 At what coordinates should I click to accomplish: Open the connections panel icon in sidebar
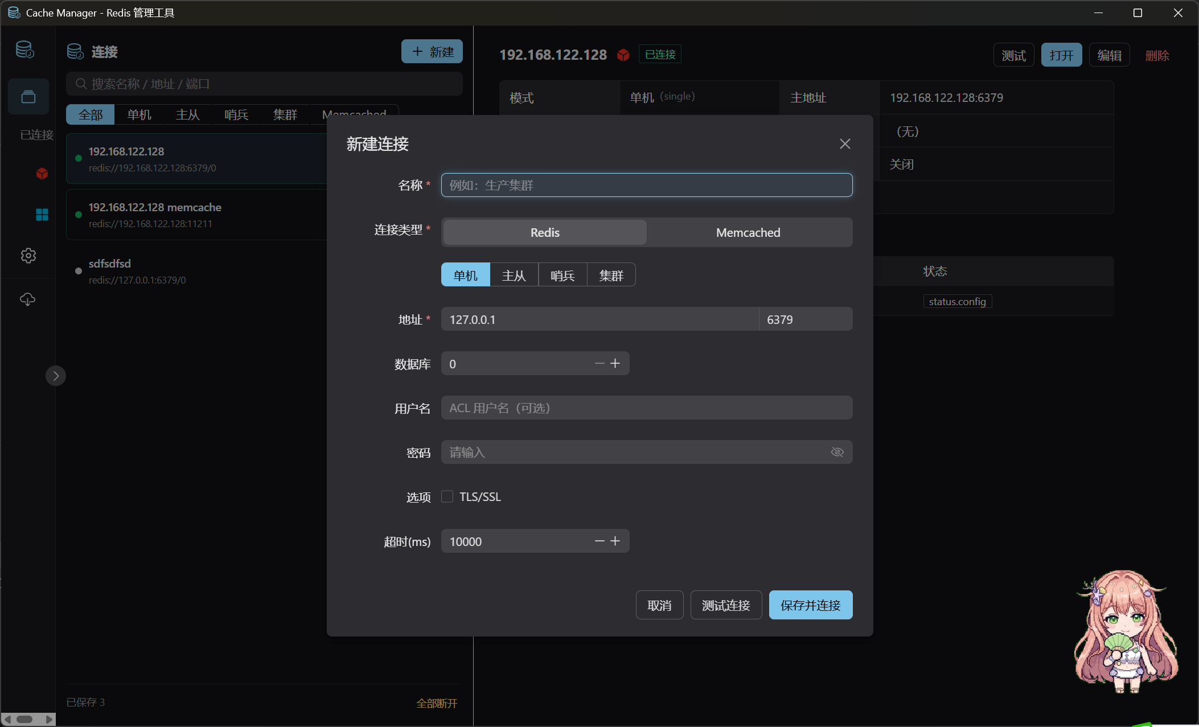[28, 97]
